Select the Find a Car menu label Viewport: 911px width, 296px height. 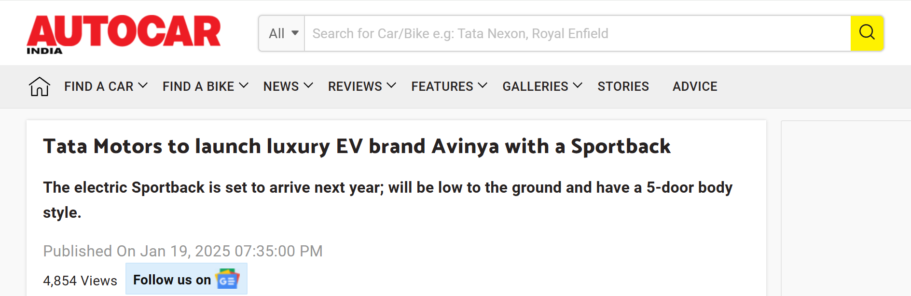(99, 86)
